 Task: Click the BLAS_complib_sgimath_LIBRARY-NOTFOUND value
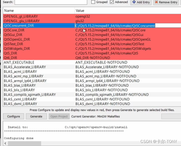[112, 95]
